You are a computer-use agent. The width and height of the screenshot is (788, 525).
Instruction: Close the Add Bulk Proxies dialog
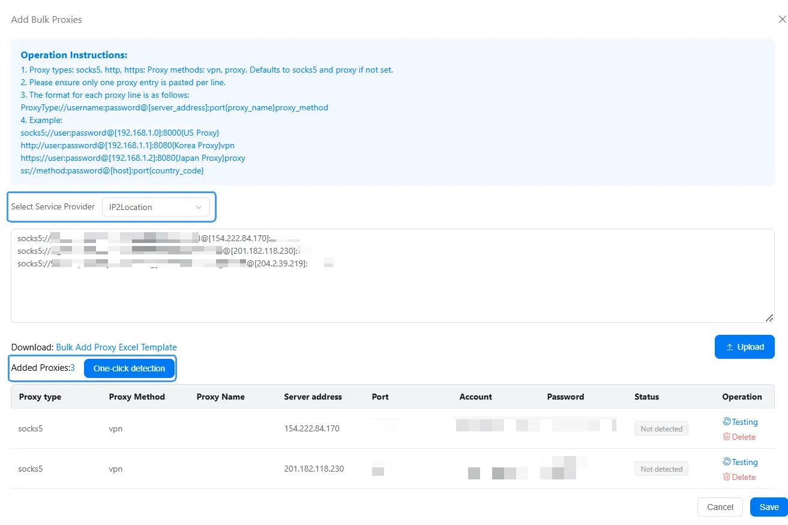tap(782, 19)
